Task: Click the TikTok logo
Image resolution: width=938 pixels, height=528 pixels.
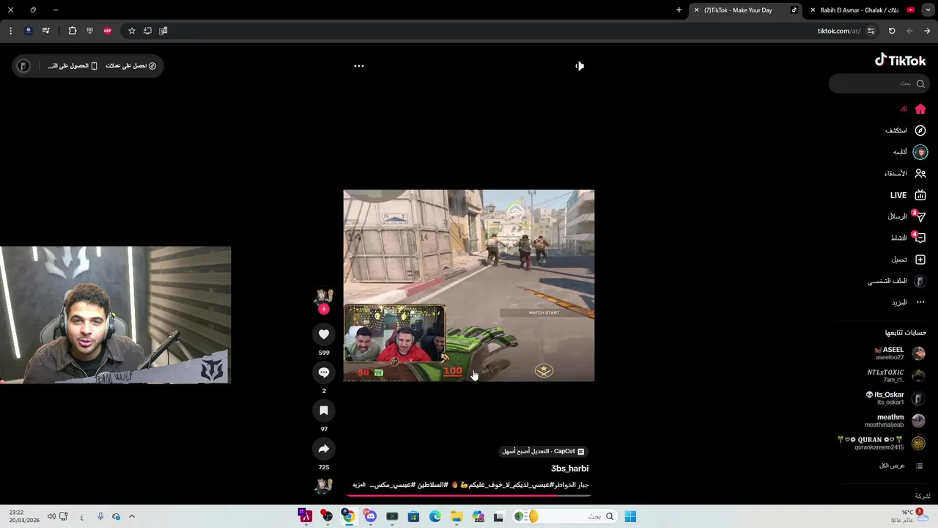Action: (900, 61)
